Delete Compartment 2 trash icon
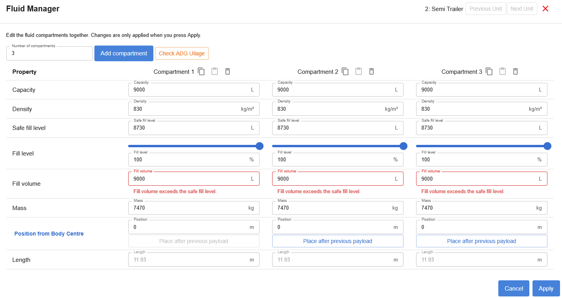 (x=371, y=71)
